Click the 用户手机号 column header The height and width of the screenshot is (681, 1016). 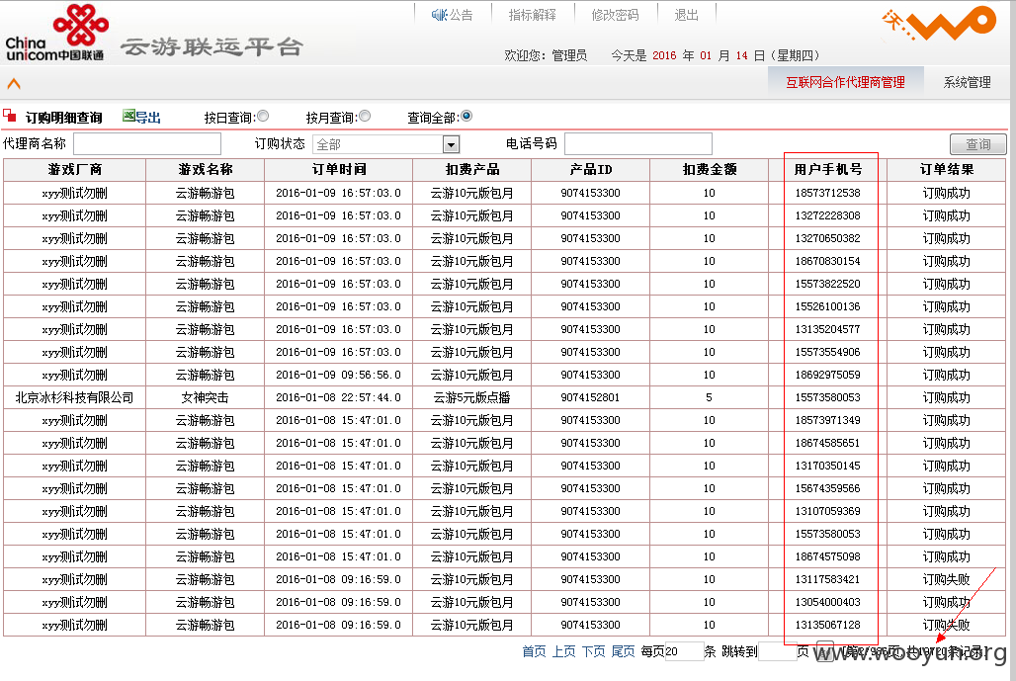tap(828, 170)
